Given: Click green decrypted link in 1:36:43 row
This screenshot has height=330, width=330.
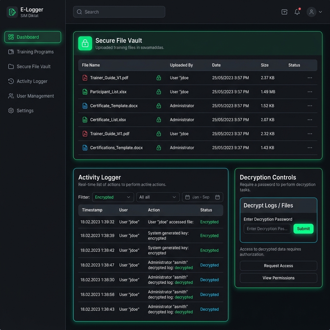Looking at the screenshot, I should [184, 312].
